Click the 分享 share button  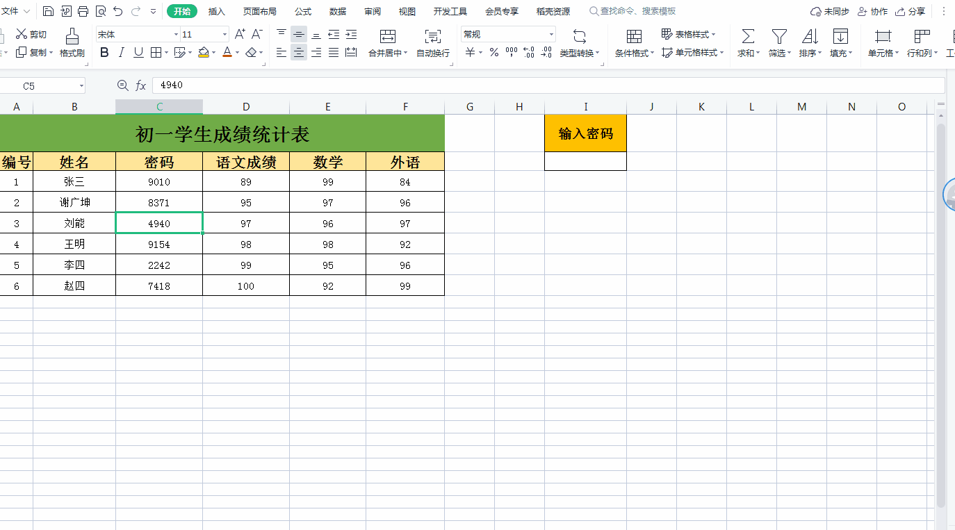(911, 11)
